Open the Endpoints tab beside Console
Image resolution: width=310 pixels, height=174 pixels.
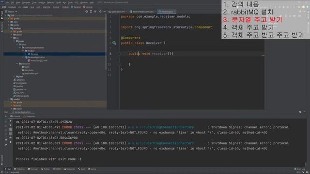[x=29, y=116]
